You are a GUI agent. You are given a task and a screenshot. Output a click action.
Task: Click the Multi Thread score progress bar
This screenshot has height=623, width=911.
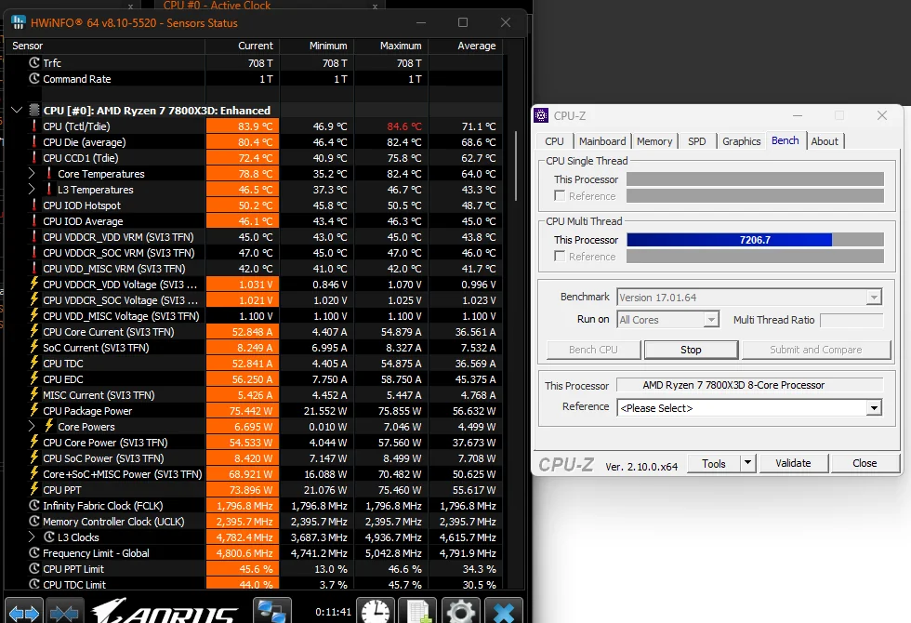point(744,240)
